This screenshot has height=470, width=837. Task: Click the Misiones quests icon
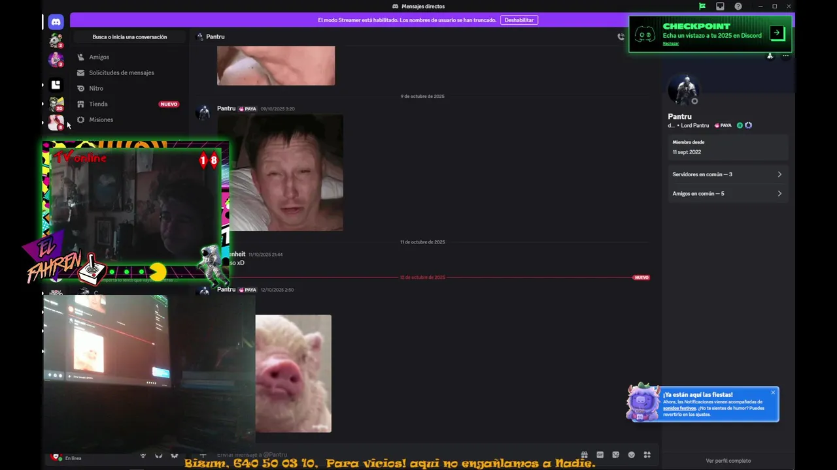80,119
